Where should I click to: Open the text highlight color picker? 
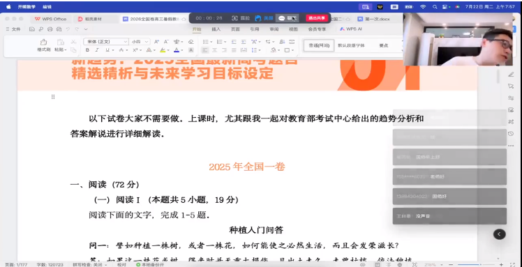(167, 50)
